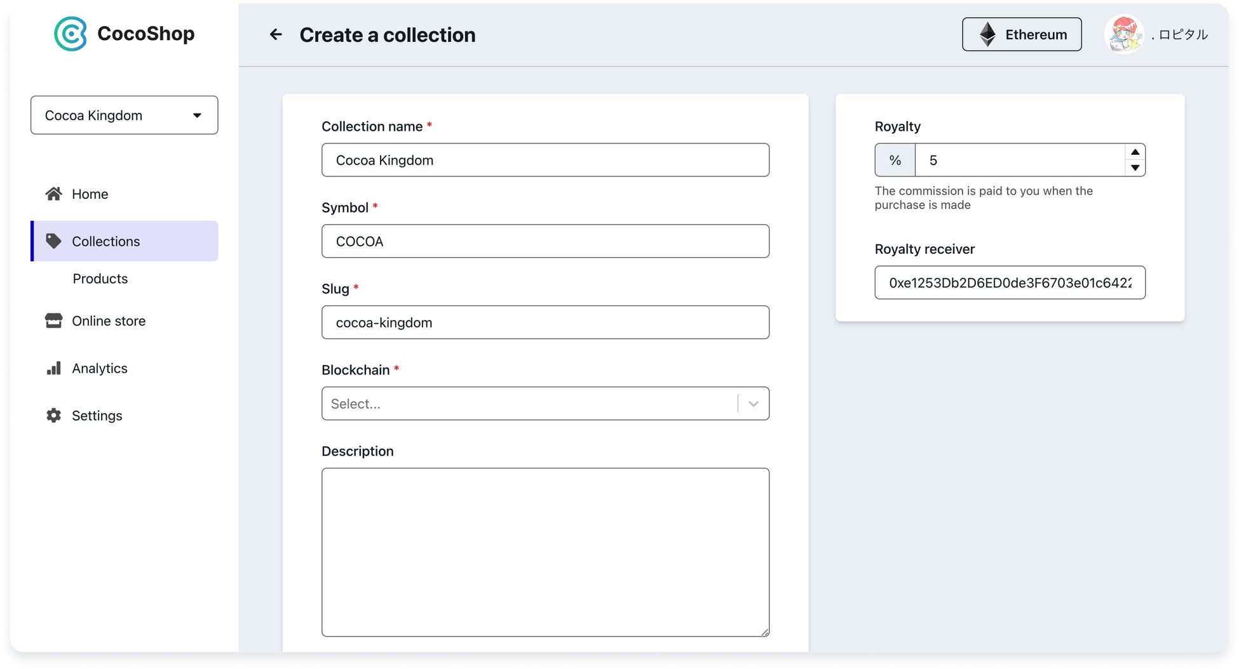Open the Cocoa Kingdom store dropdown

125,115
